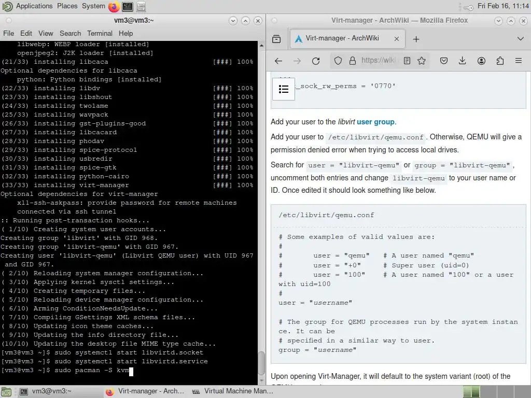
Task: Click the /etc/libvirt/qemu.conf code block header
Action: point(326,215)
